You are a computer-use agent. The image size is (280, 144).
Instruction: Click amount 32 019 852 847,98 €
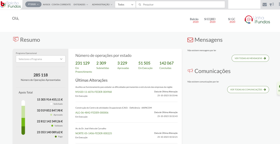point(50,111)
